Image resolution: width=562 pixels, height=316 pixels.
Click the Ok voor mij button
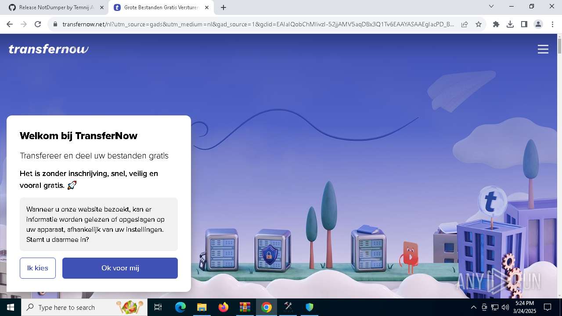(120, 268)
